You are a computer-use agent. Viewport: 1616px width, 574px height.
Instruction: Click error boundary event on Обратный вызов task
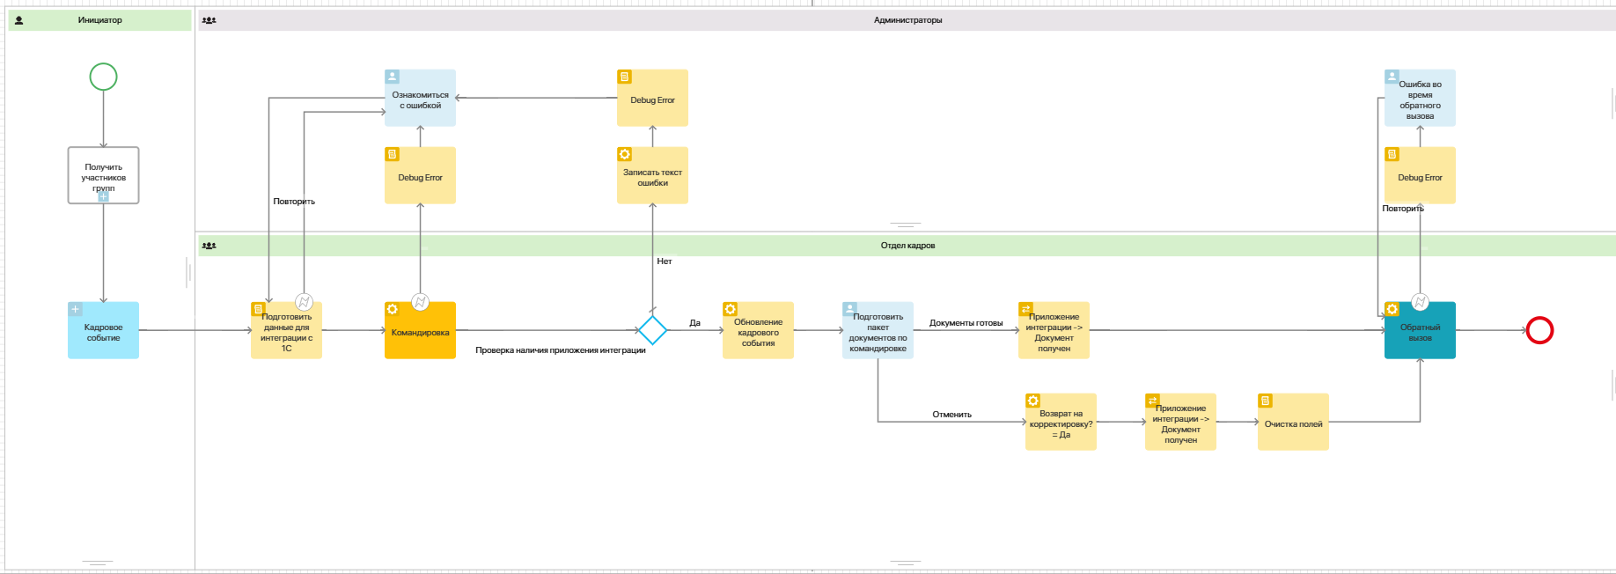point(1420,302)
